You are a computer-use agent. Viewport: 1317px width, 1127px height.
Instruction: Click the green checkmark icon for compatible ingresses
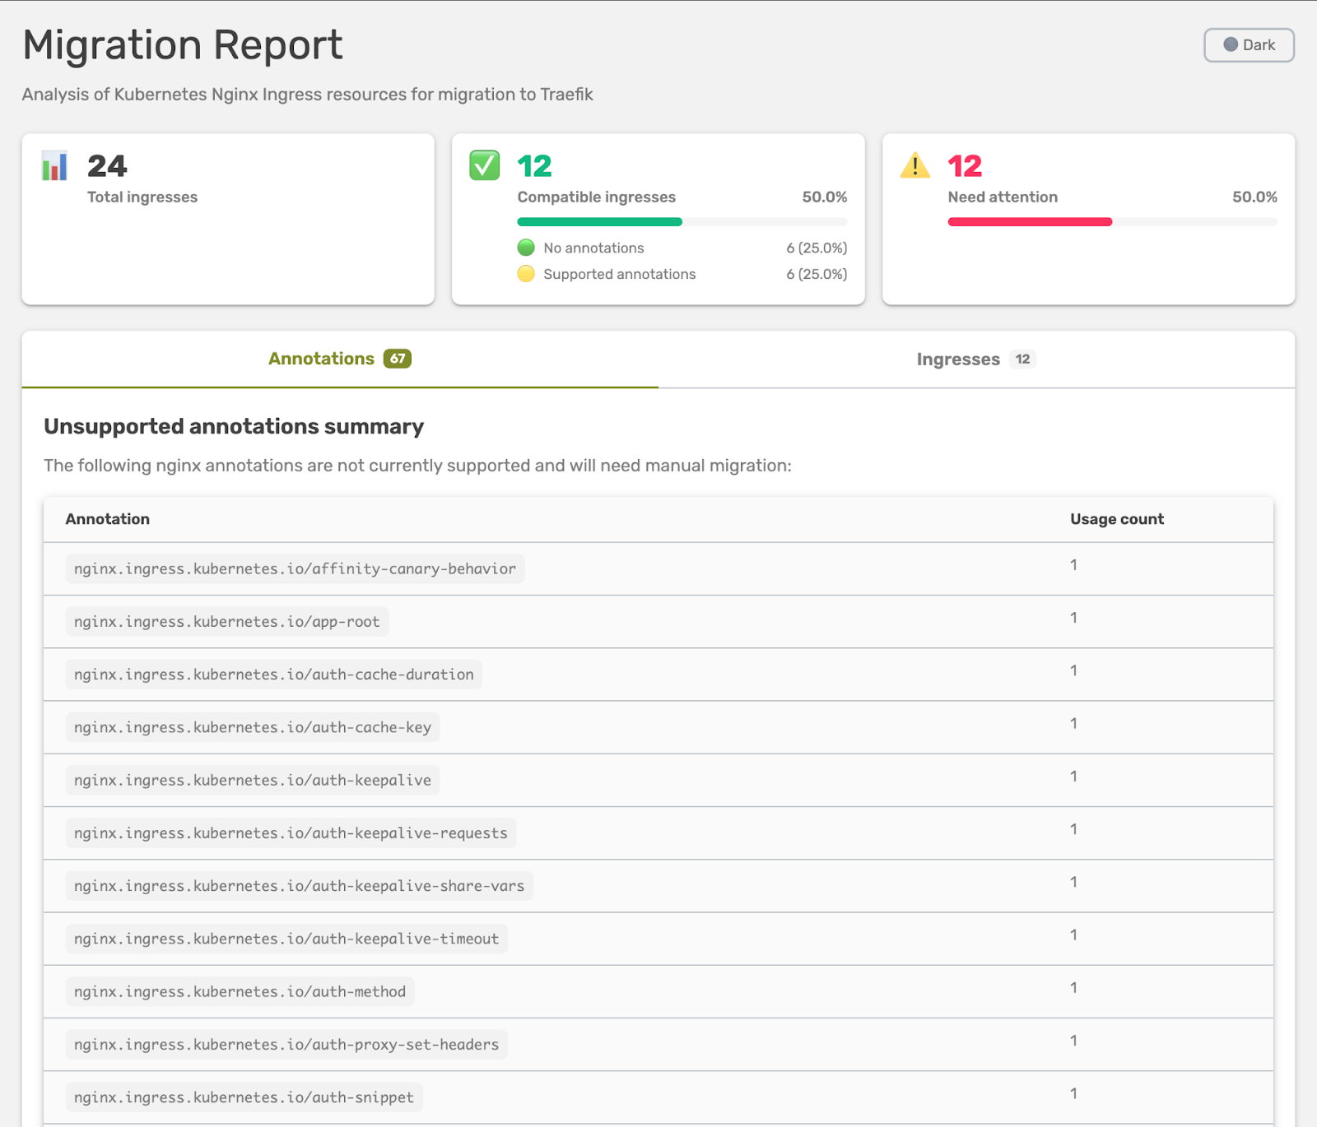[x=483, y=165]
